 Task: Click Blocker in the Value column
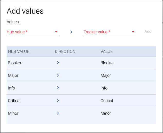pos(107,63)
